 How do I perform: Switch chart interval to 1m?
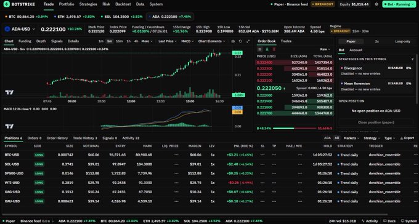(100, 41)
